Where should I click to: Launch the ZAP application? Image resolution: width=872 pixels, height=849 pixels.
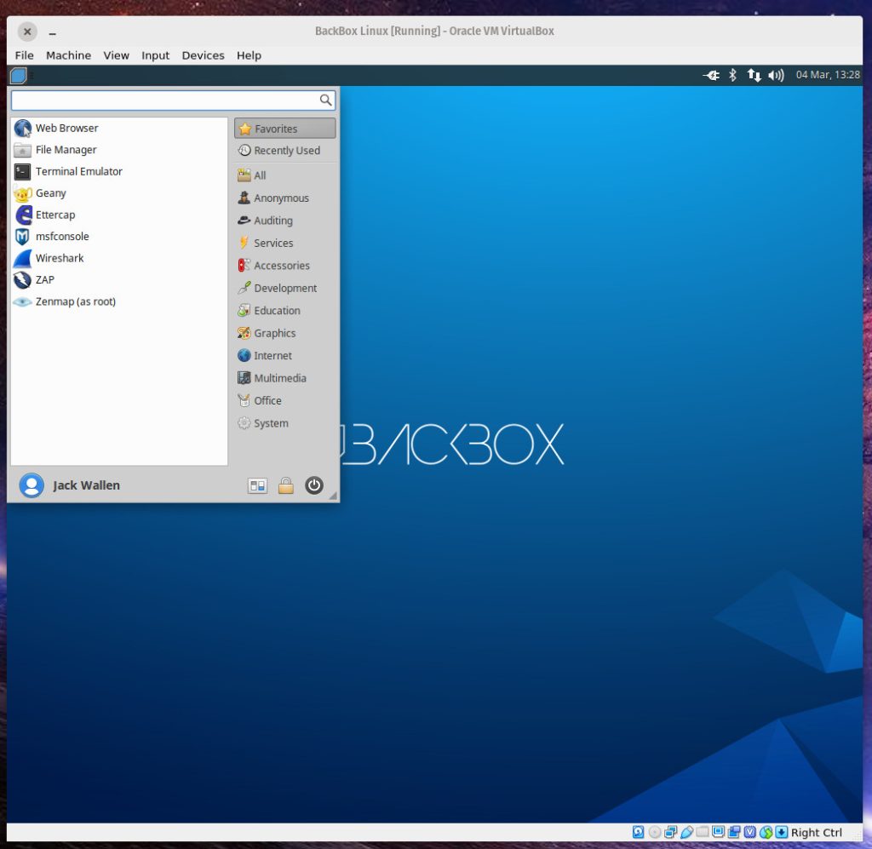(x=44, y=279)
